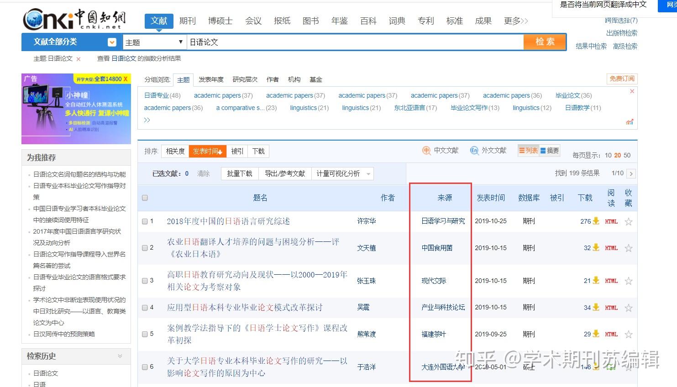
Task: Click the infrared thermometer ad image
Action: (76, 109)
